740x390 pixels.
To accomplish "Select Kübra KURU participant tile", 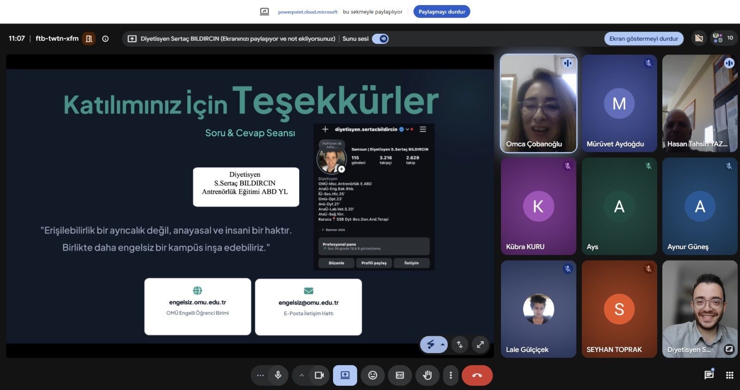I will point(538,206).
